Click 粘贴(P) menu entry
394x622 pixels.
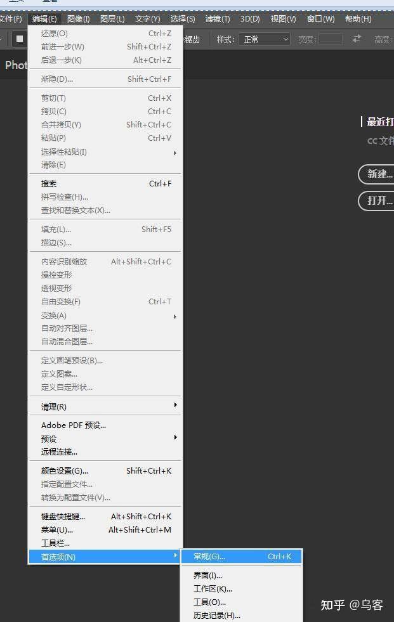[x=105, y=138]
